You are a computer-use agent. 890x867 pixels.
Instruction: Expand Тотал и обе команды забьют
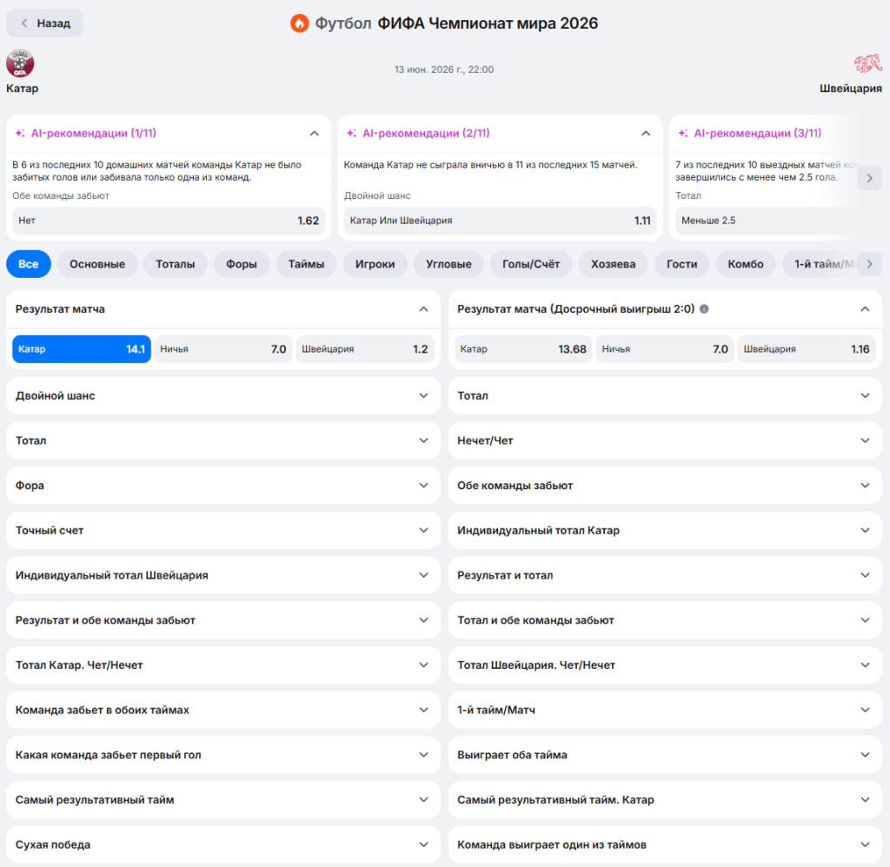pos(665,620)
